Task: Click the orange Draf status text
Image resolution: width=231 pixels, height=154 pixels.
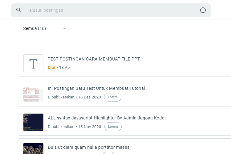Action: click(x=51, y=68)
